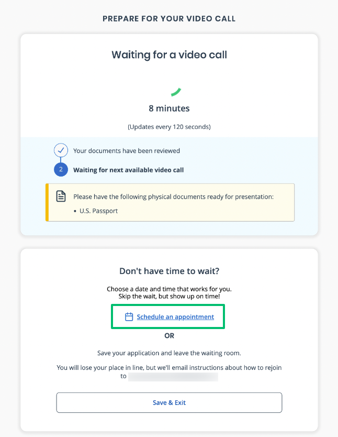Click the completed step checkmark circle
338x437 pixels.
point(61,150)
